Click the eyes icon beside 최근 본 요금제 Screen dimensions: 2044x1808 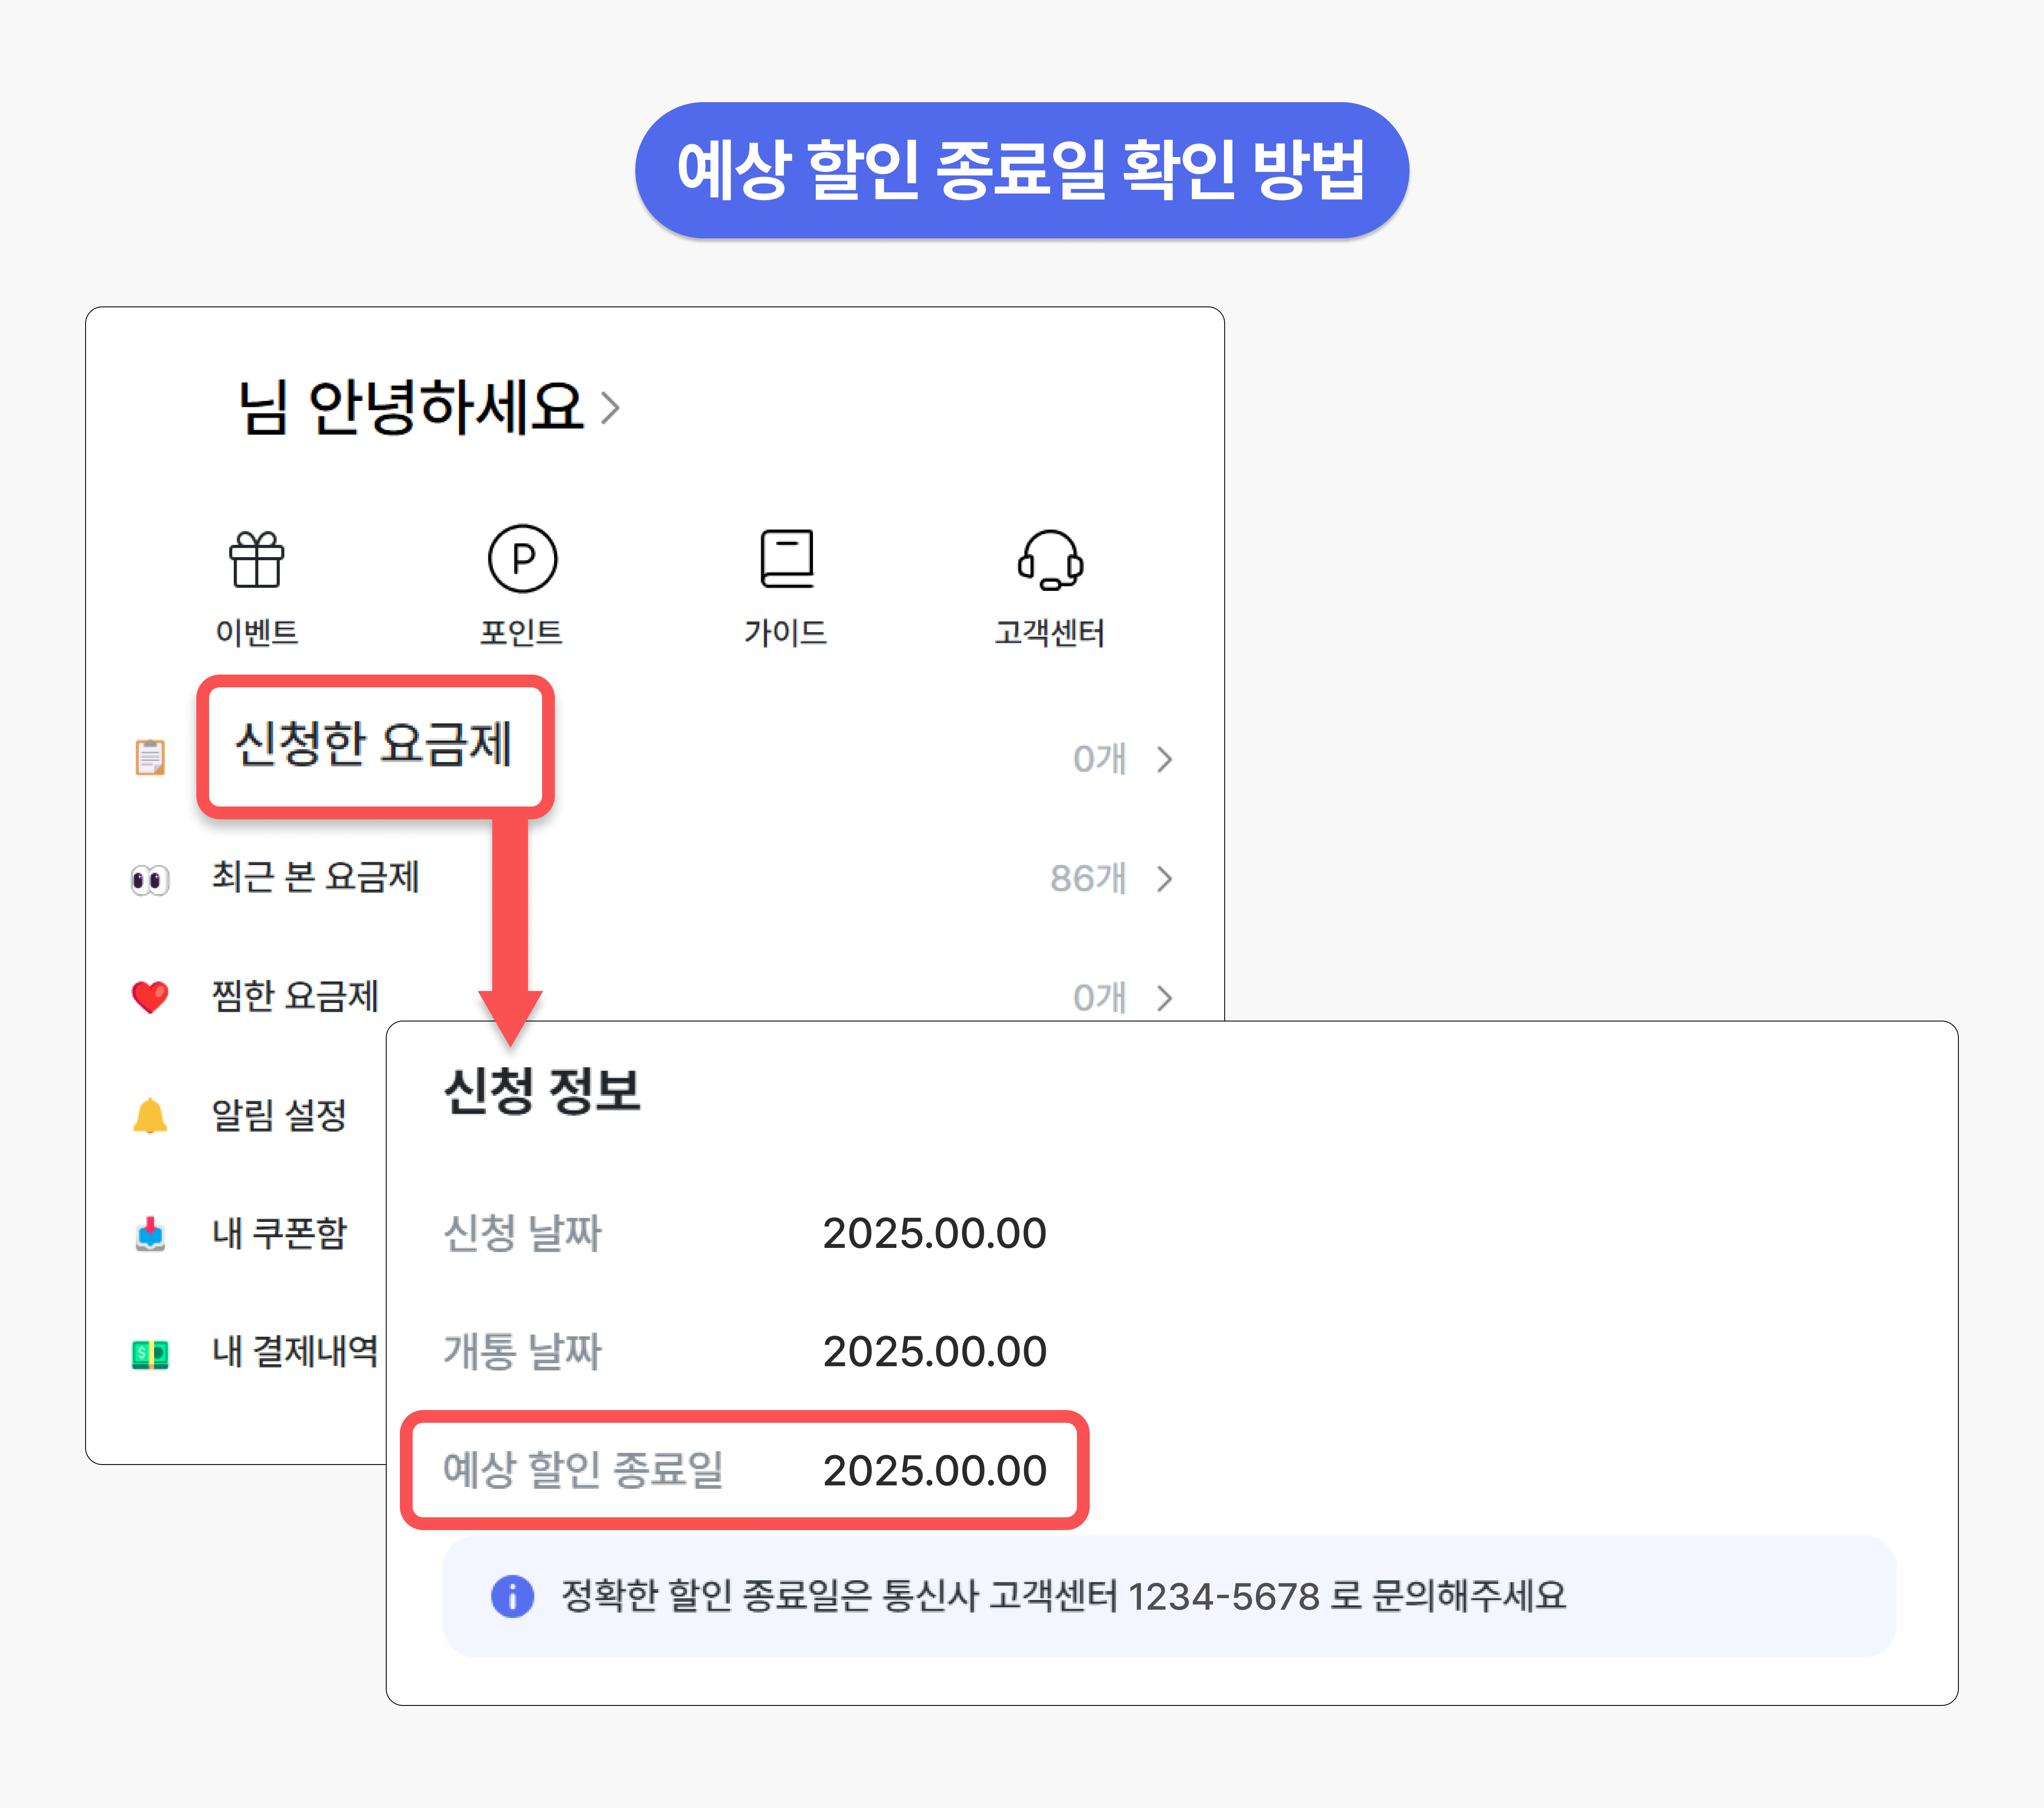tap(150, 879)
